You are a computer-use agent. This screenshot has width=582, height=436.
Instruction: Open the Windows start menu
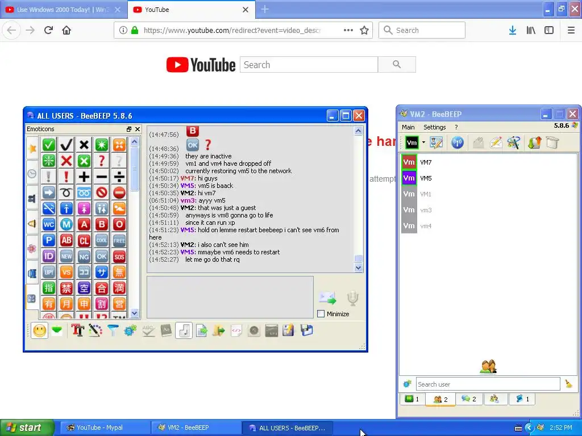click(27, 427)
